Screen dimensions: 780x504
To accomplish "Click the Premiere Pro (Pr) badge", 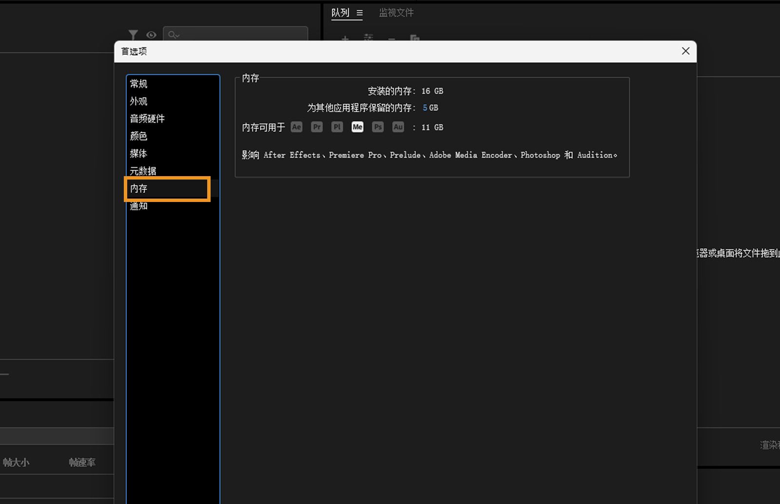I will (x=316, y=127).
